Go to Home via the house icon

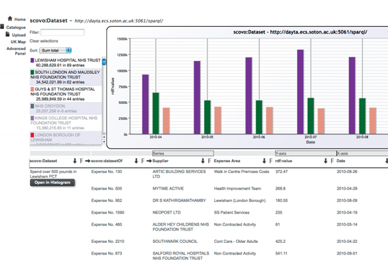10,18
